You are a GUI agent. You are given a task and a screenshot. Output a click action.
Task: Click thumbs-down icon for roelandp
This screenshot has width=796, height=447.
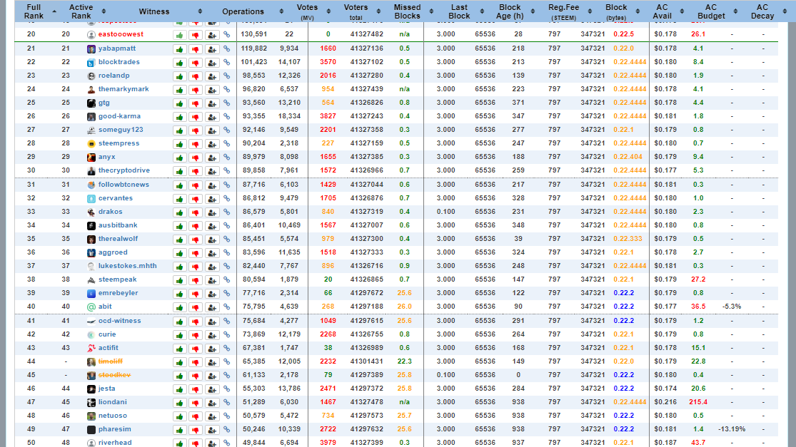[x=195, y=76]
